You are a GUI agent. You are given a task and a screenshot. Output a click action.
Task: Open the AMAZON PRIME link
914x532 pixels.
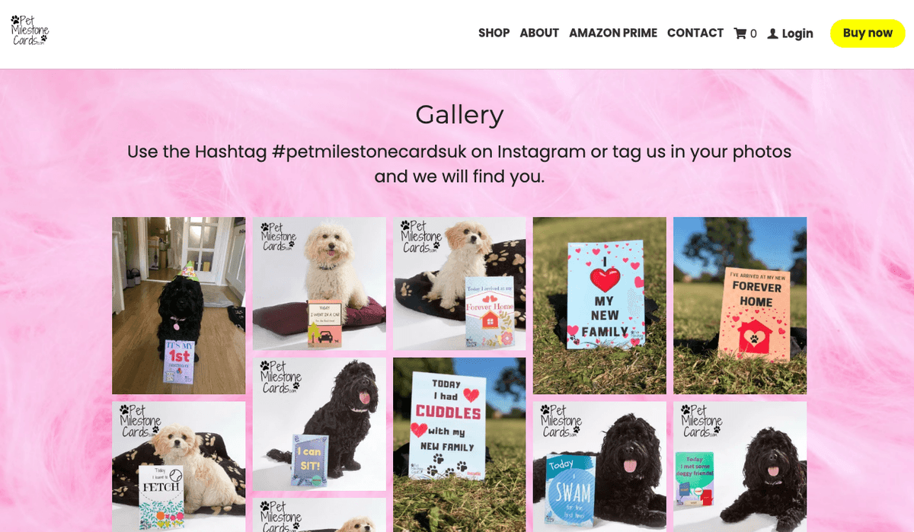(613, 33)
